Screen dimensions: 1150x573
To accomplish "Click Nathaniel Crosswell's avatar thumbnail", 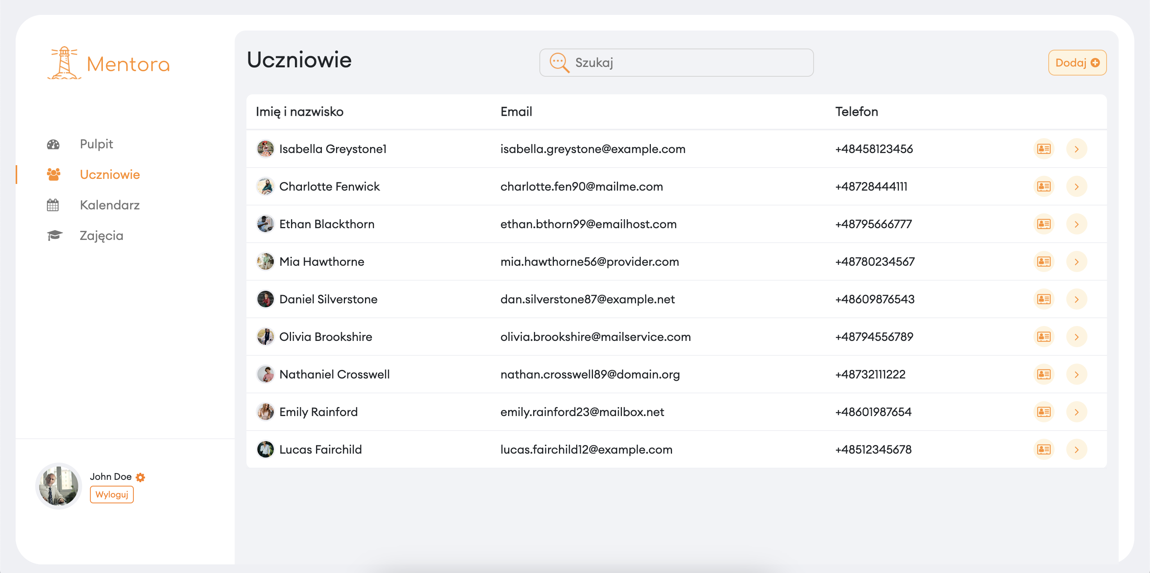I will 265,374.
